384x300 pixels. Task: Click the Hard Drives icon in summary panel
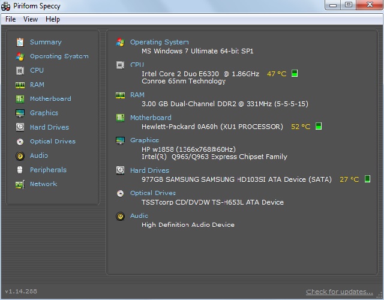[120, 170]
